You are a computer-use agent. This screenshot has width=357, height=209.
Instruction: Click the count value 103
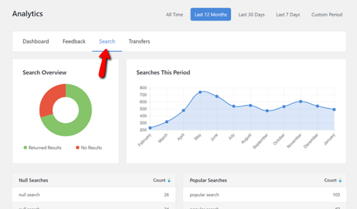[x=336, y=195]
